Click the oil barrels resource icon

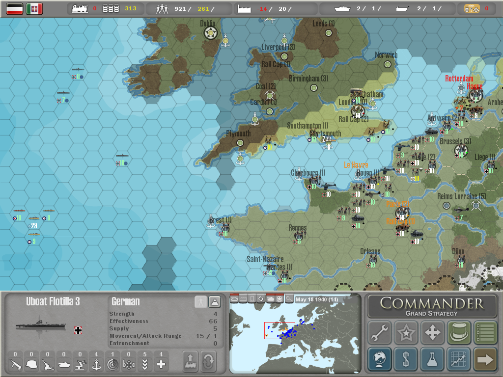tap(111, 9)
